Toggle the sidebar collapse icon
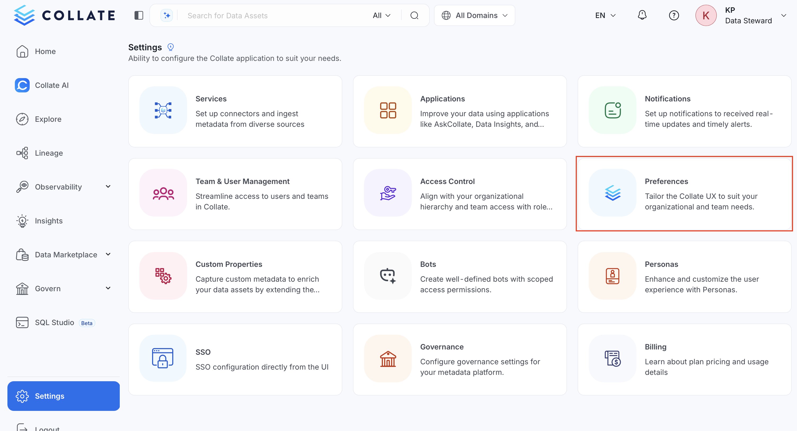 point(139,15)
